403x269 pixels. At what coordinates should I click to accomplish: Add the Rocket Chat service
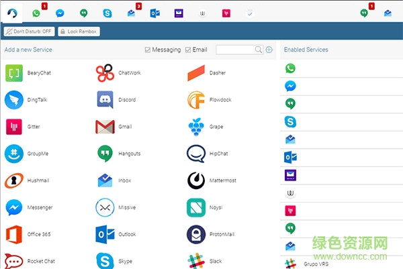(30, 261)
